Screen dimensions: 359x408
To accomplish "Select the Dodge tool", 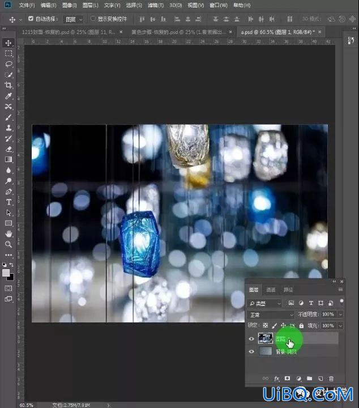I will click(x=8, y=181).
